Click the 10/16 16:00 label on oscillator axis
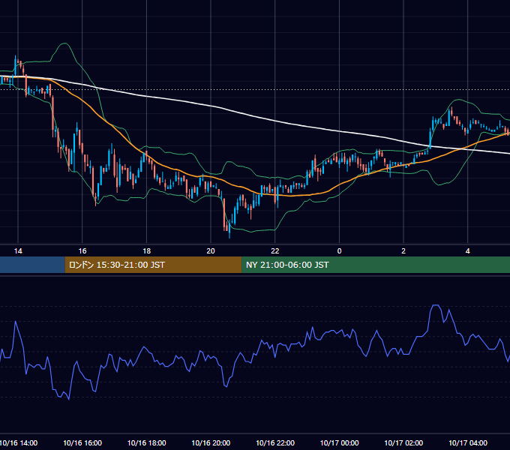The height and width of the screenshot is (450, 510). [82, 442]
